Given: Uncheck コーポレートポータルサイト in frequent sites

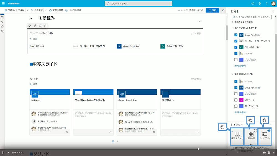Looking at the screenshot, I should tap(236, 41).
